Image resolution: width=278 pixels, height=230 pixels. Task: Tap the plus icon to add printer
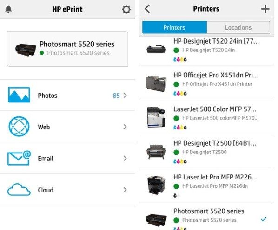(265, 9)
